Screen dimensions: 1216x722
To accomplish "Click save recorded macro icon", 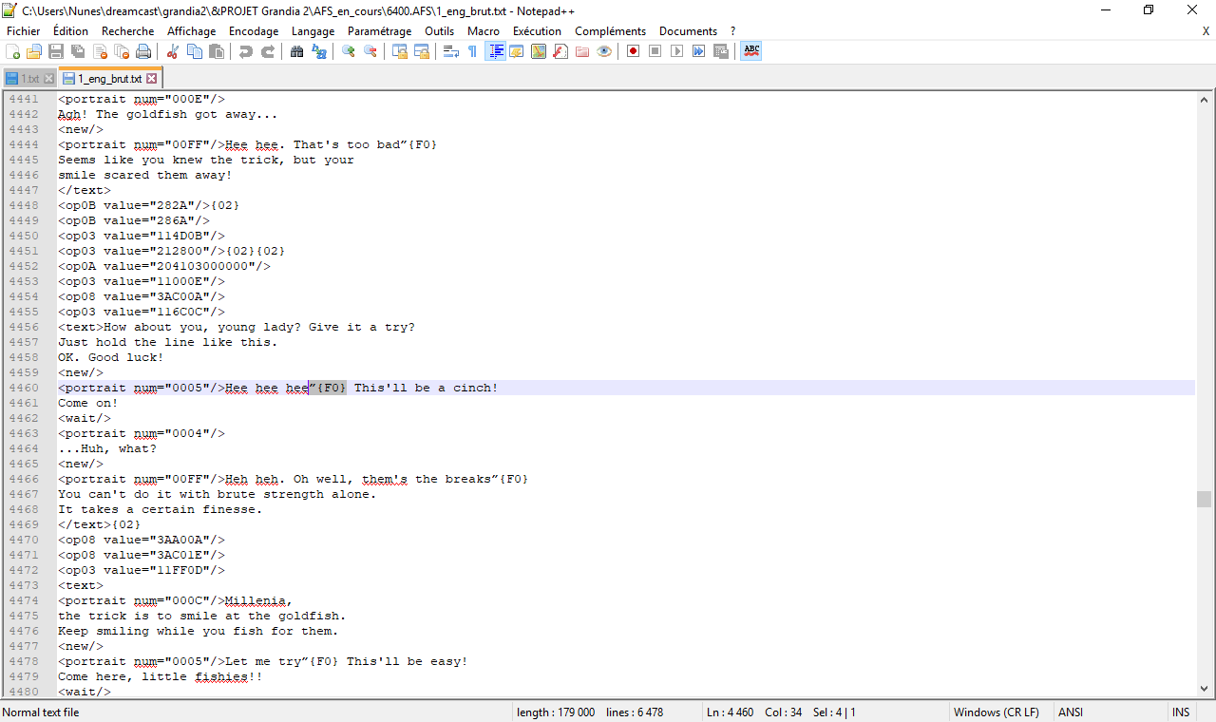I will click(x=721, y=51).
